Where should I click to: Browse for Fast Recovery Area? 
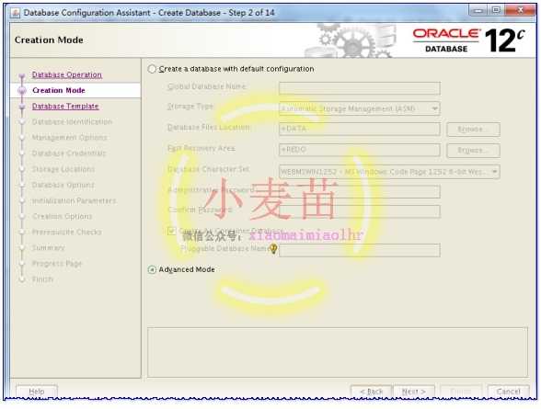point(473,151)
